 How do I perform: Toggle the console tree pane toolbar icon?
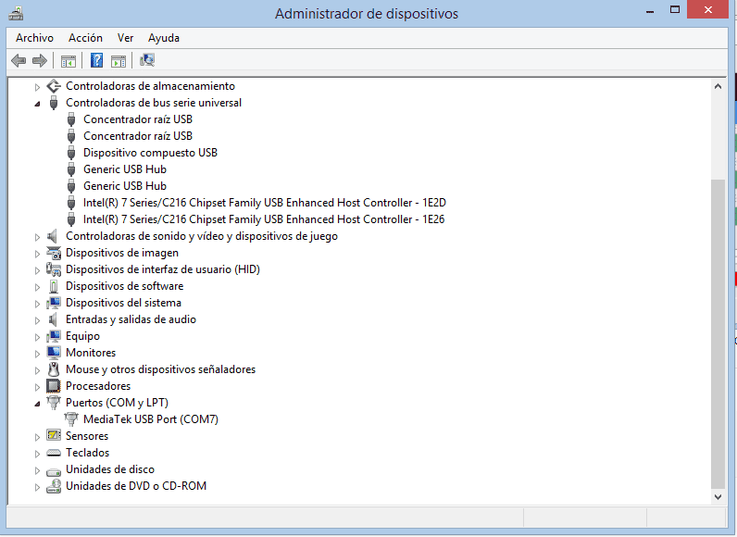click(x=69, y=61)
